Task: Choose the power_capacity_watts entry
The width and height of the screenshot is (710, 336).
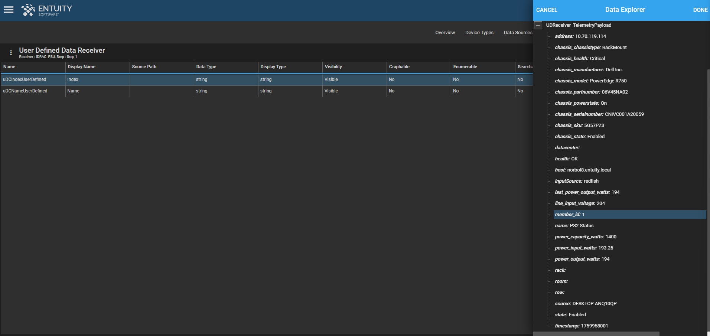Action: tap(586, 237)
